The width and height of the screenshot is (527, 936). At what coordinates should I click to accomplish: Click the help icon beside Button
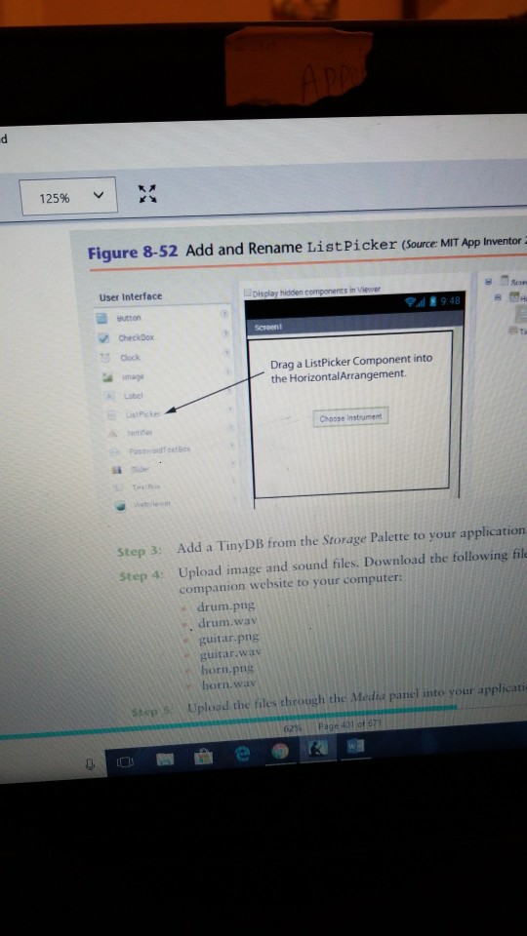[x=225, y=313]
